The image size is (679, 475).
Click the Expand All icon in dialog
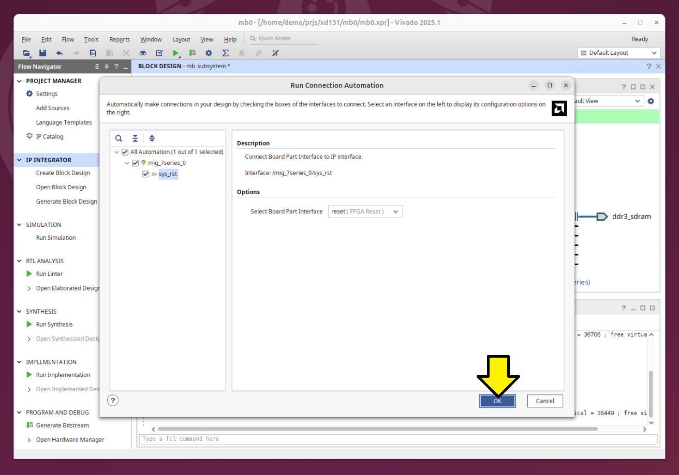[152, 139]
